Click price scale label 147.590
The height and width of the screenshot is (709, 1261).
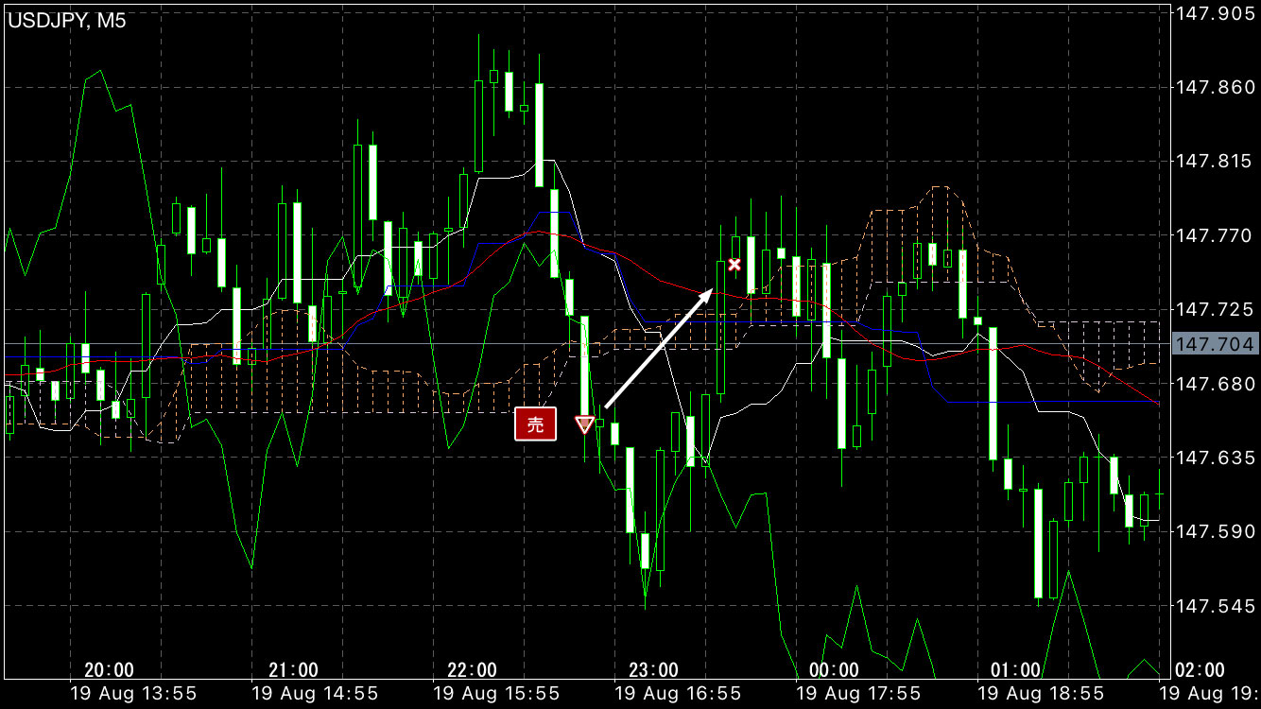point(1214,531)
